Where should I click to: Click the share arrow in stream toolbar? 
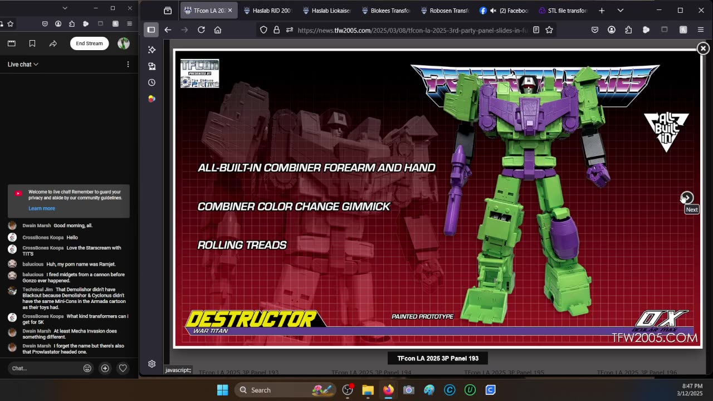click(53, 43)
